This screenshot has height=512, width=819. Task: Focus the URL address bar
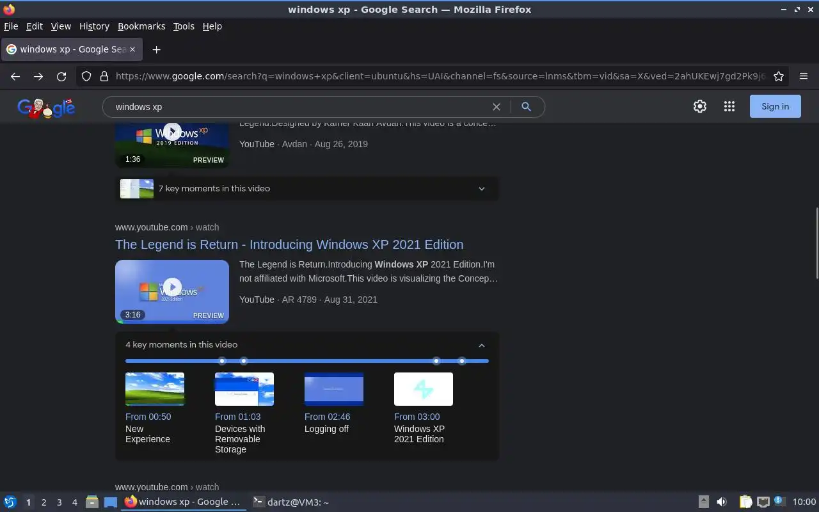coord(440,76)
